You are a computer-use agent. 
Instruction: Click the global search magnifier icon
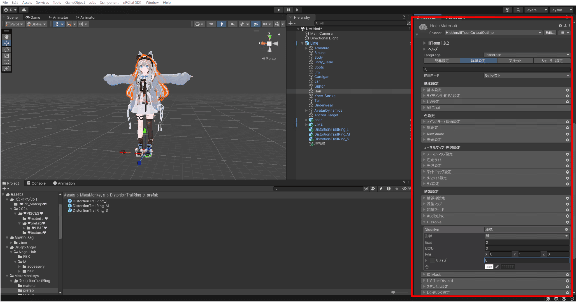click(518, 10)
